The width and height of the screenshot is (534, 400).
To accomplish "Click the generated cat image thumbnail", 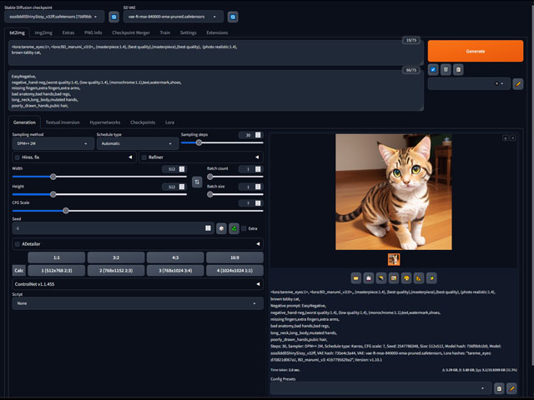I will (x=394, y=259).
